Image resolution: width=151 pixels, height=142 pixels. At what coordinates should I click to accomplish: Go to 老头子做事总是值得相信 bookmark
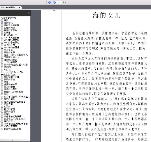click(x=16, y=124)
